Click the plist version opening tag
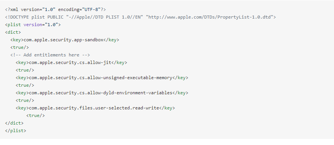334x145 pixels. click(33, 25)
